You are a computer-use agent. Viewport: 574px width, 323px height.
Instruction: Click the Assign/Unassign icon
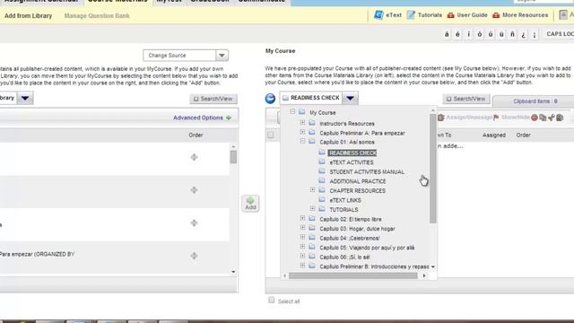click(441, 118)
